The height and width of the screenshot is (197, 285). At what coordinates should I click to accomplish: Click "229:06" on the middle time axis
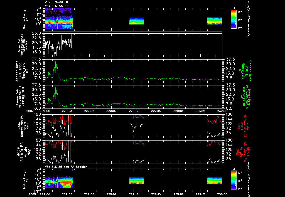pyautogui.click(x=89, y=111)
